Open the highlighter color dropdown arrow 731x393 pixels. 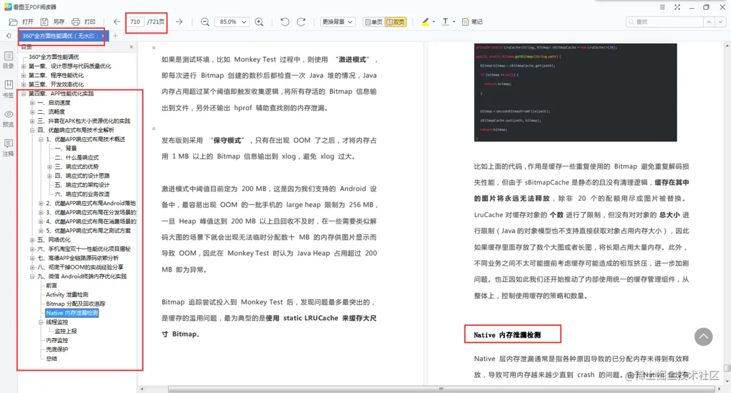pos(434,22)
